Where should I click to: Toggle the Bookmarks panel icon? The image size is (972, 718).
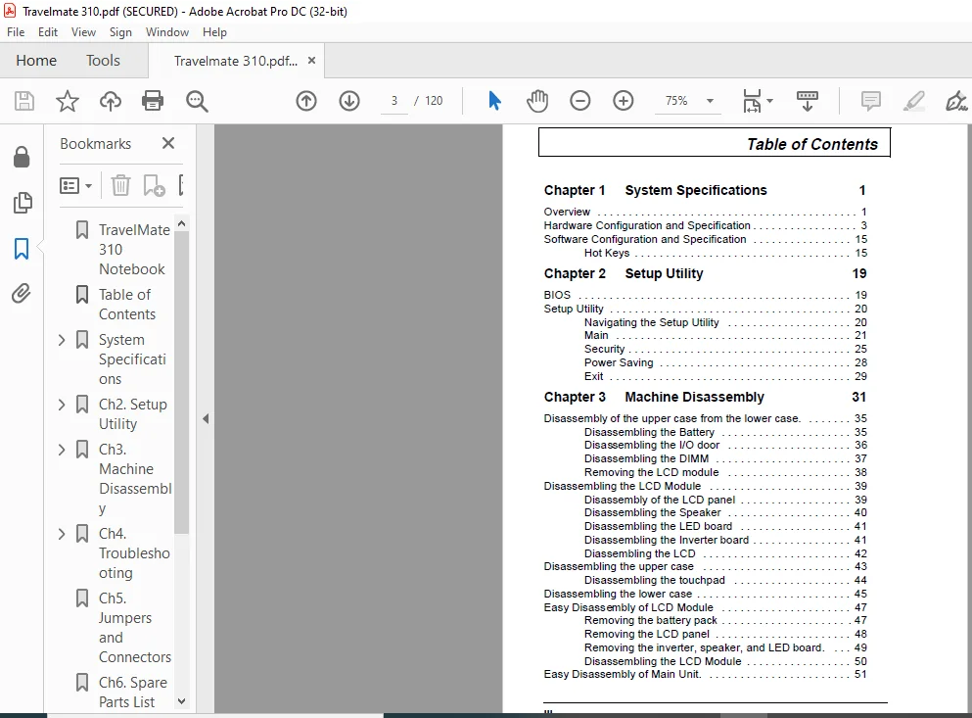click(x=22, y=248)
